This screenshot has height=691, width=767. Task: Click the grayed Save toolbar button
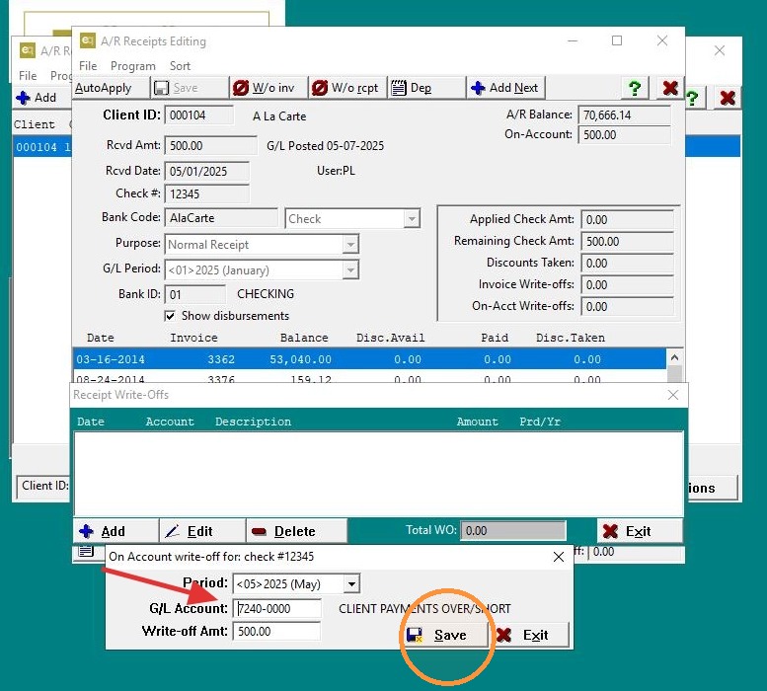pyautogui.click(x=189, y=88)
